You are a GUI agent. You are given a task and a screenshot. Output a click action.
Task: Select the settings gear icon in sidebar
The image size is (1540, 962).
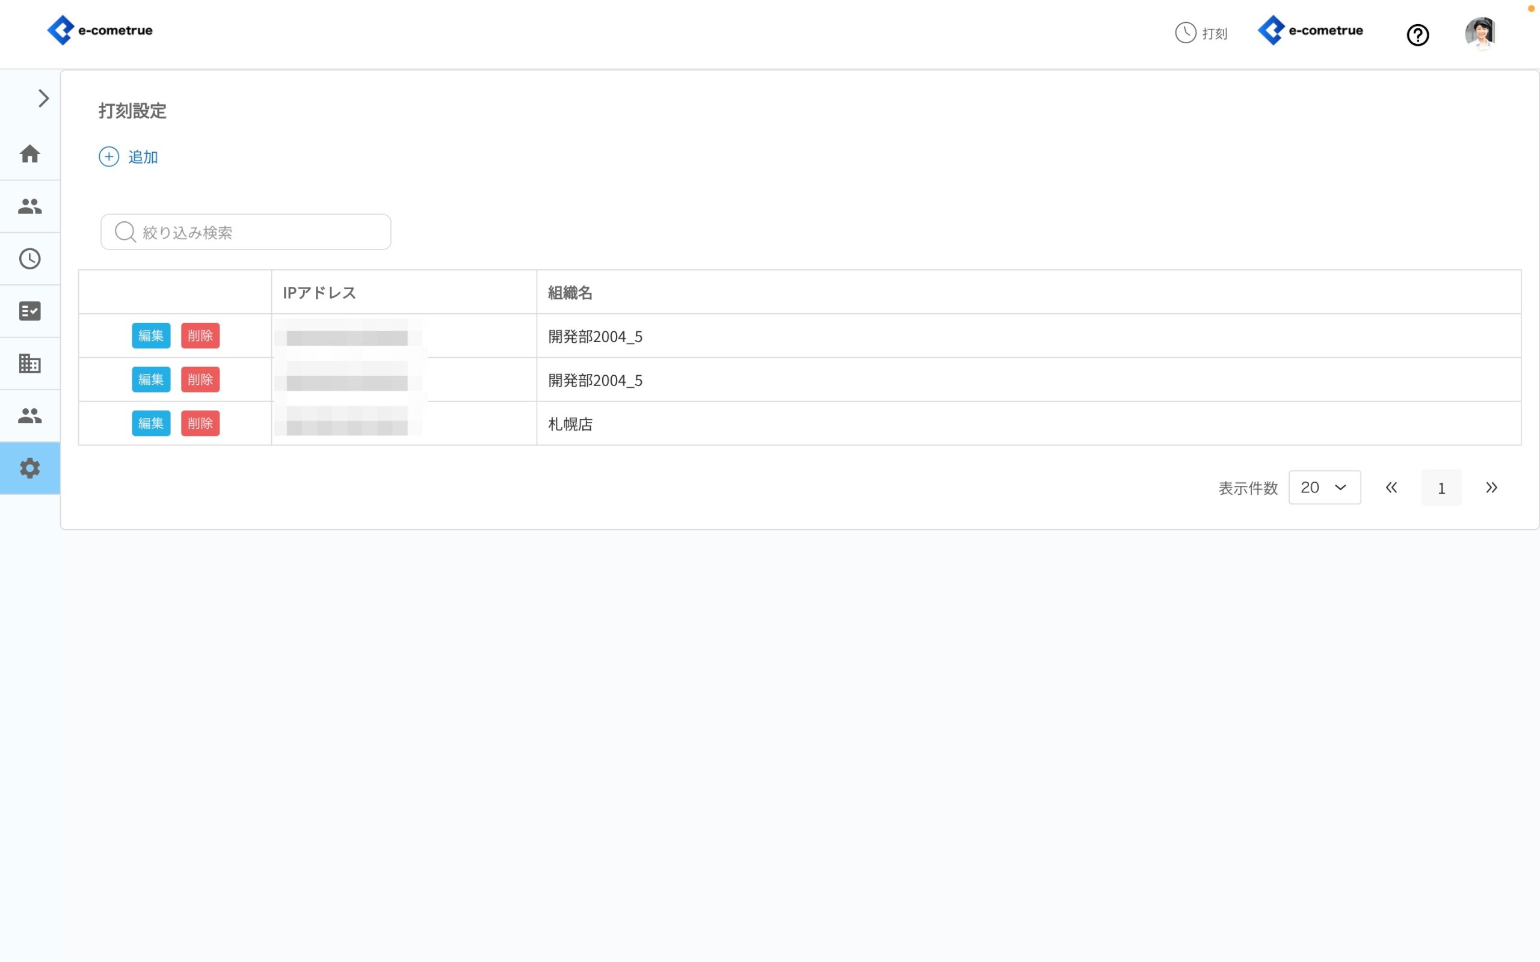[x=30, y=468]
